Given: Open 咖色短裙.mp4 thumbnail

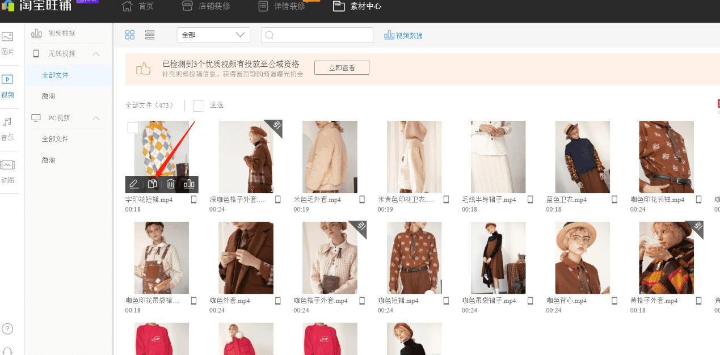Looking at the screenshot, I should click(x=414, y=257).
